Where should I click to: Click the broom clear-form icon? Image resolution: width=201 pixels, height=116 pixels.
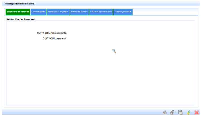click(x=188, y=112)
